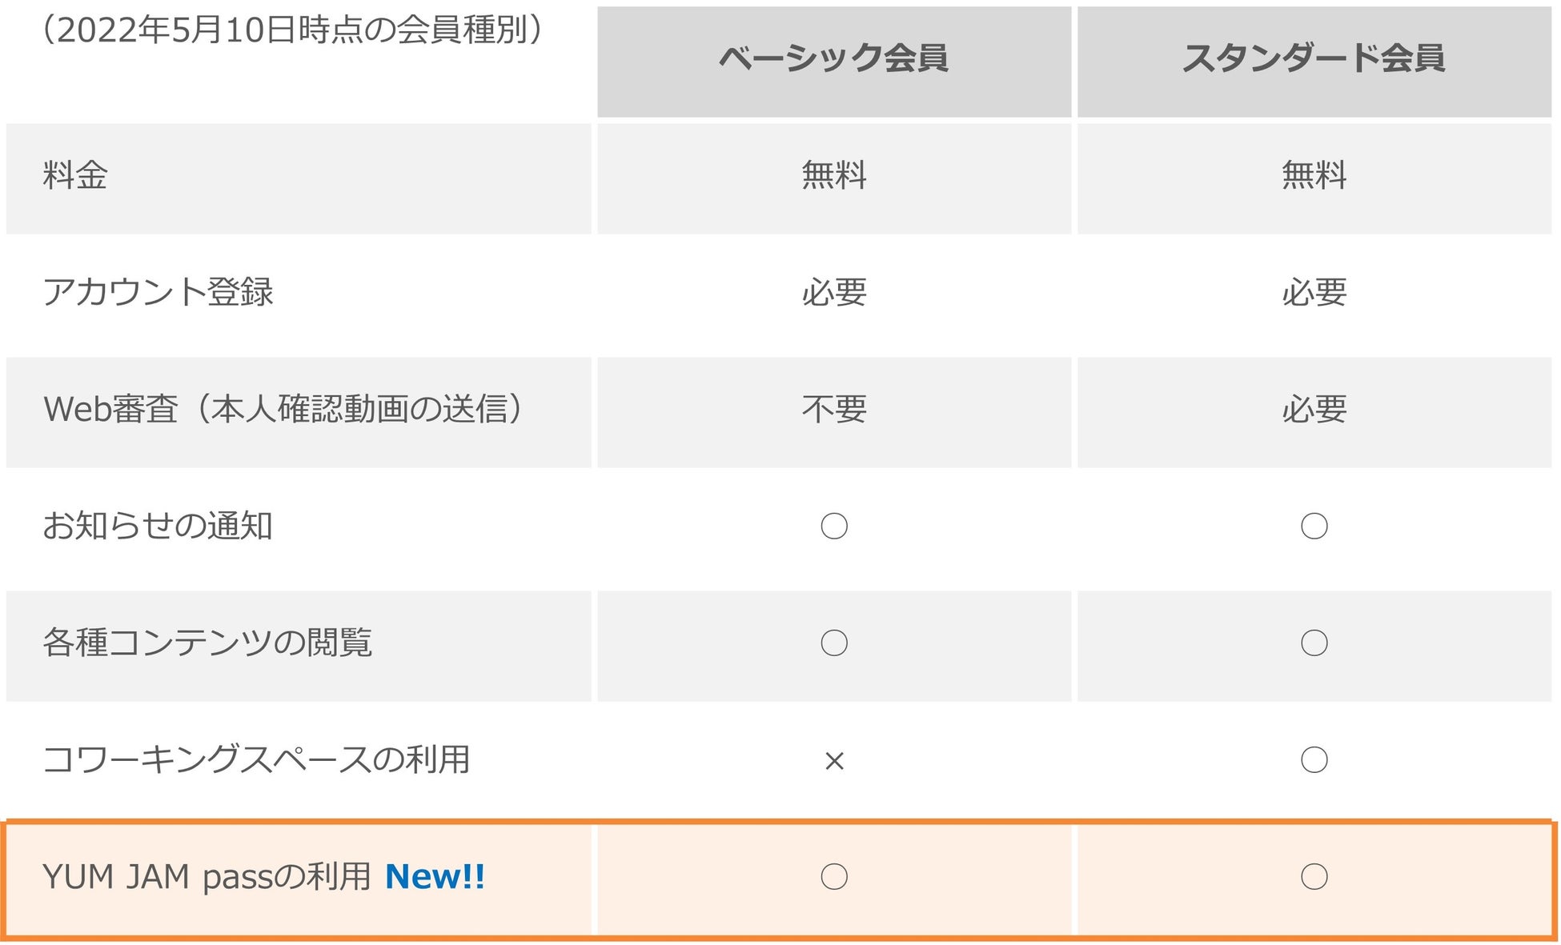This screenshot has height=945, width=1561.
Task: Click the コワーキングスペースの利用 row label
Action: (256, 759)
